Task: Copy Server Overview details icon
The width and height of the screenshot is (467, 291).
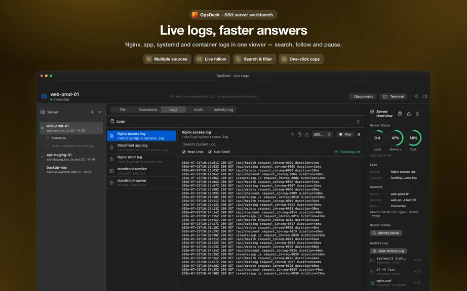Action: tap(400, 114)
